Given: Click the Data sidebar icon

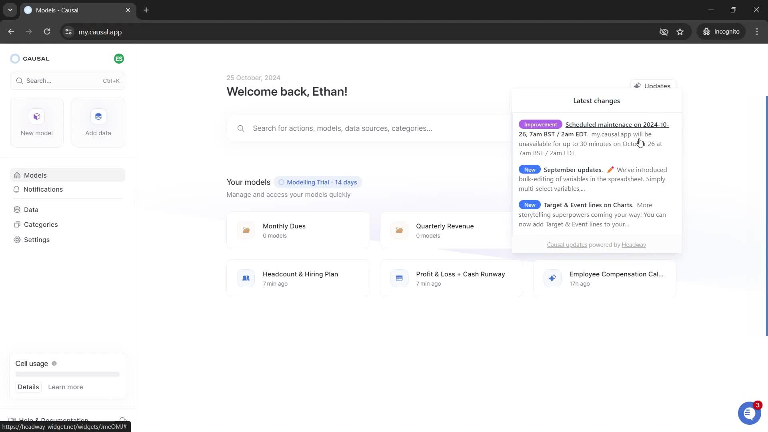Looking at the screenshot, I should point(18,210).
